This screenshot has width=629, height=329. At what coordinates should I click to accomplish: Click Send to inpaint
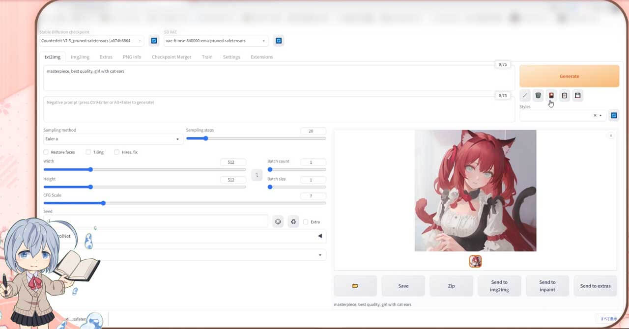pos(547,285)
